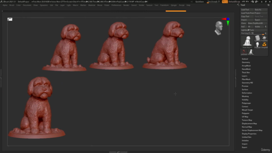The width and height of the screenshot is (272, 153).
Task: Expand the FiberMesh section
Action: (x=246, y=79)
